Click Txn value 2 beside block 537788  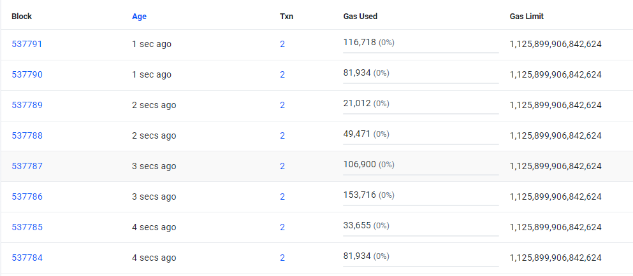pyautogui.click(x=282, y=135)
